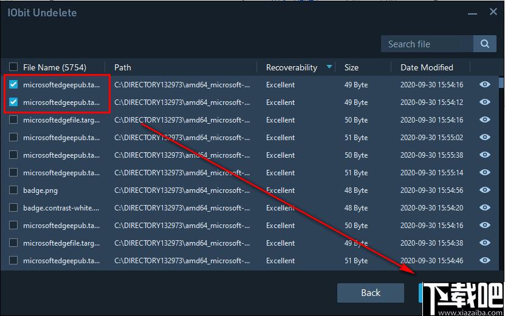The width and height of the screenshot is (505, 316).
Task: Tick checkbox of file modified 15:54:38
Action: click(13, 243)
